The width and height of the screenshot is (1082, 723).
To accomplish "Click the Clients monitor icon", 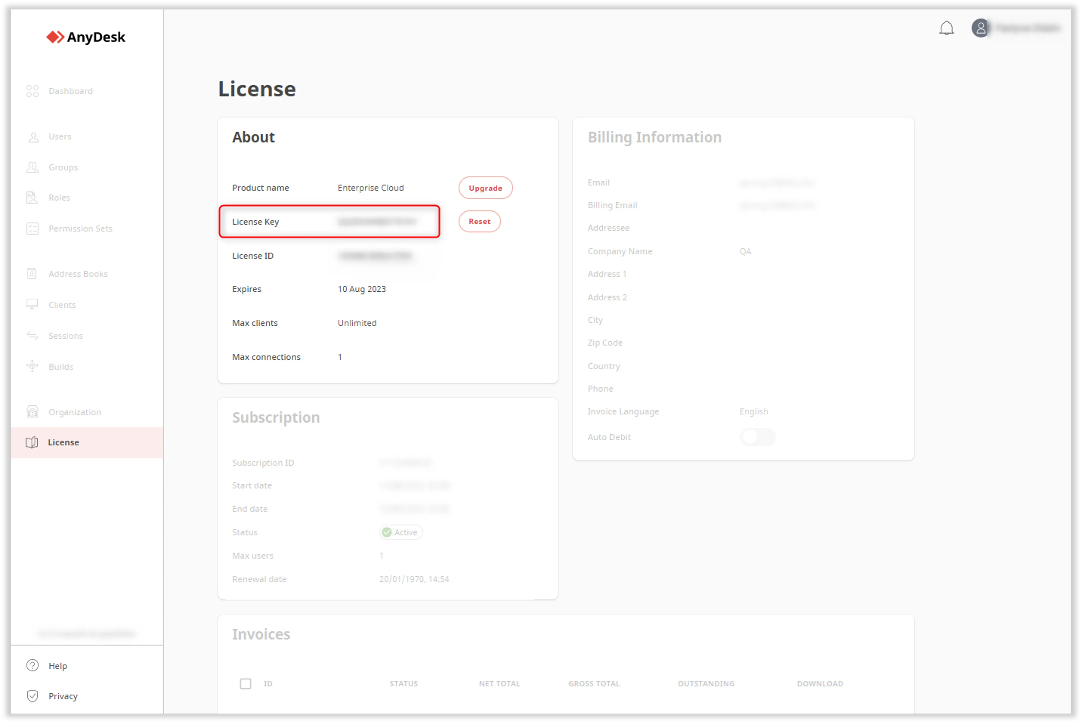I will point(32,304).
